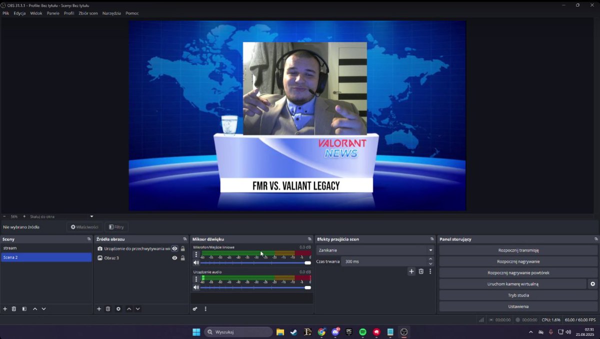Open options dots for Mikrofon/Wejście liniowe

point(196,254)
